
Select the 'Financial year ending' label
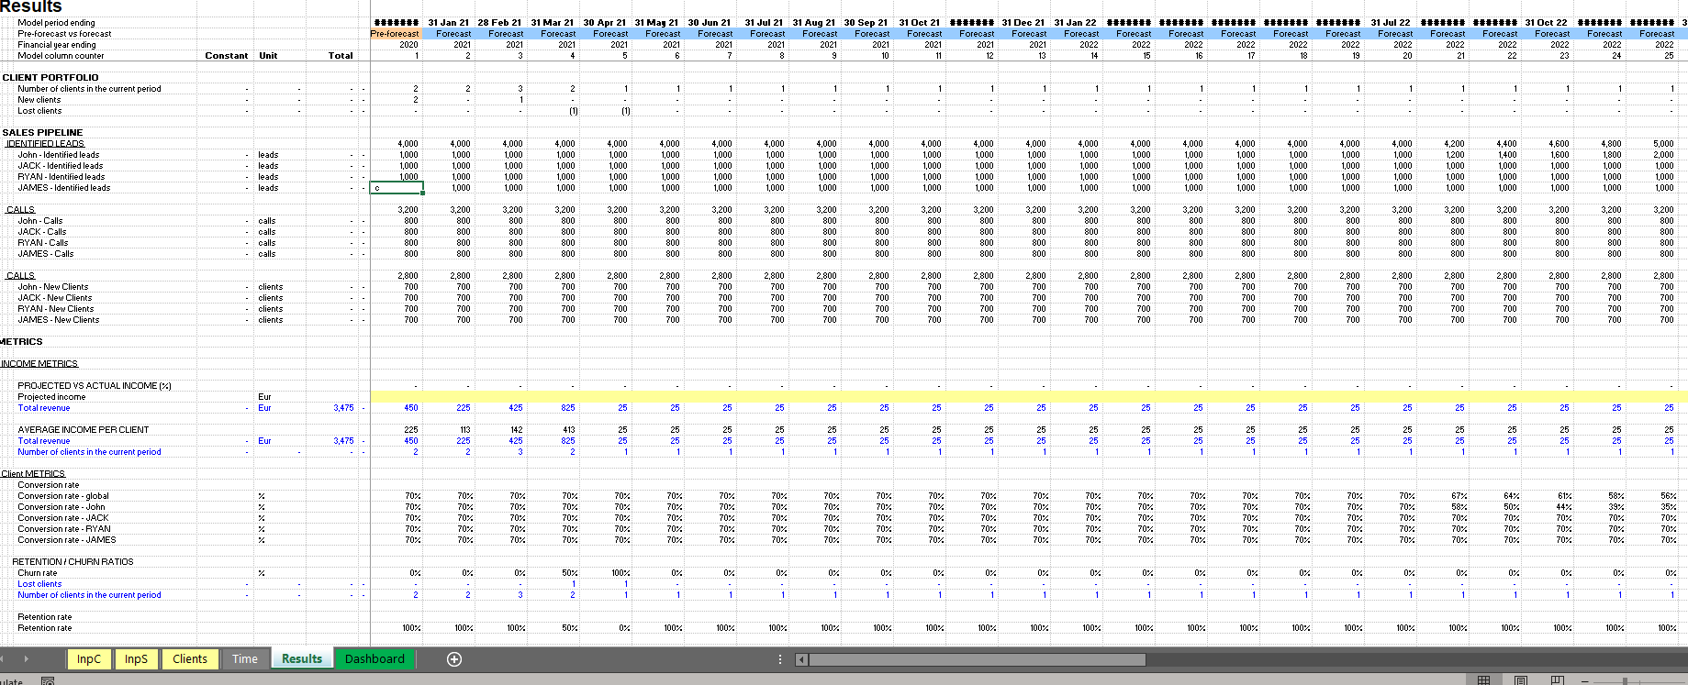[57, 45]
